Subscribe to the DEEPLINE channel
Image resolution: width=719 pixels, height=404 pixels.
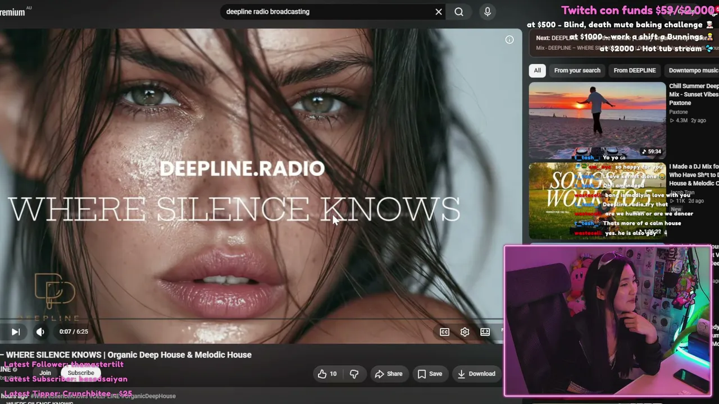pyautogui.click(x=81, y=373)
